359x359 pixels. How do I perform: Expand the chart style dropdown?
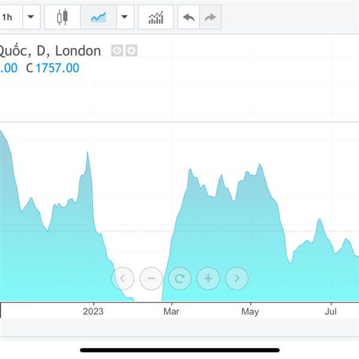pos(125,17)
